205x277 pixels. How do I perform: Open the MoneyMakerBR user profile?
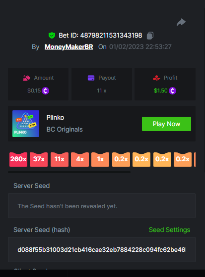coord(68,47)
